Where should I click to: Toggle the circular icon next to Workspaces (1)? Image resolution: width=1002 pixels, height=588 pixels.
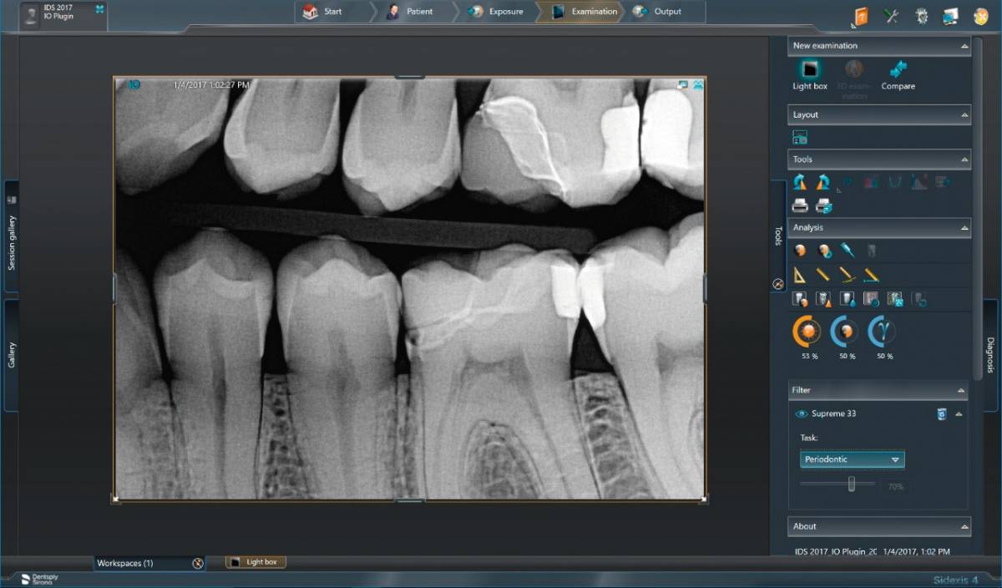tap(198, 563)
